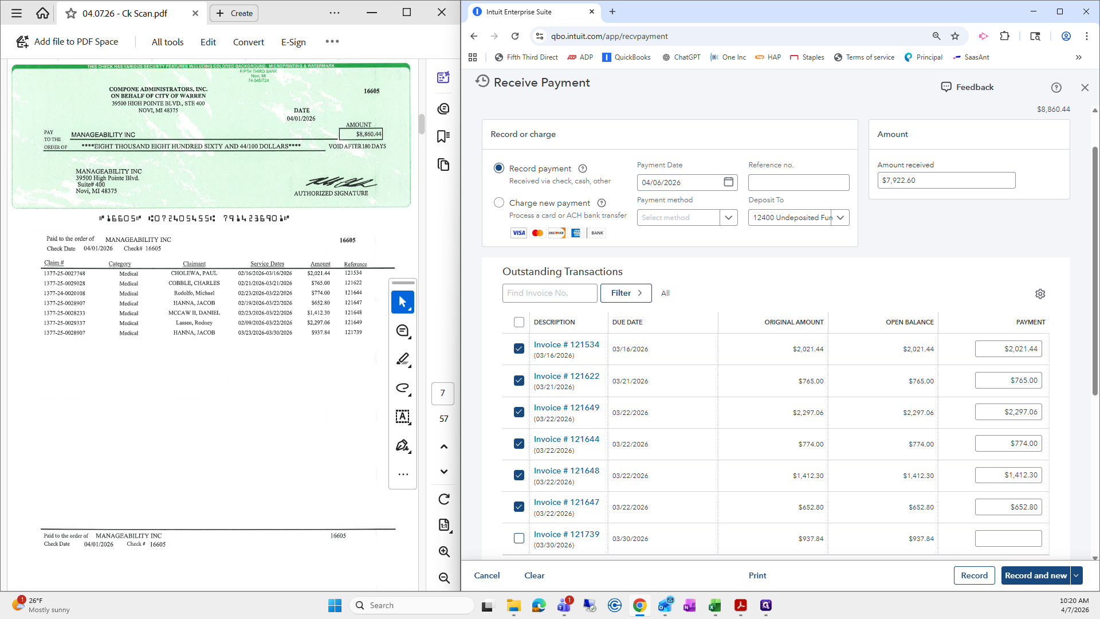Zoom in on the PDF document
Image resolution: width=1100 pixels, height=619 pixels.
(444, 551)
